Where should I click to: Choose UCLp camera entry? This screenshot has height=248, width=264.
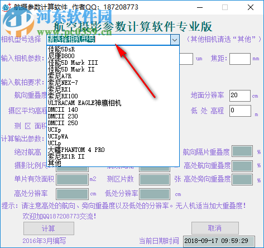point(113,143)
